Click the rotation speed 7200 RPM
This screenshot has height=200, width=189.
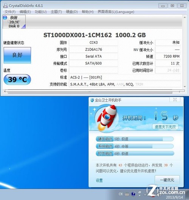168,56
